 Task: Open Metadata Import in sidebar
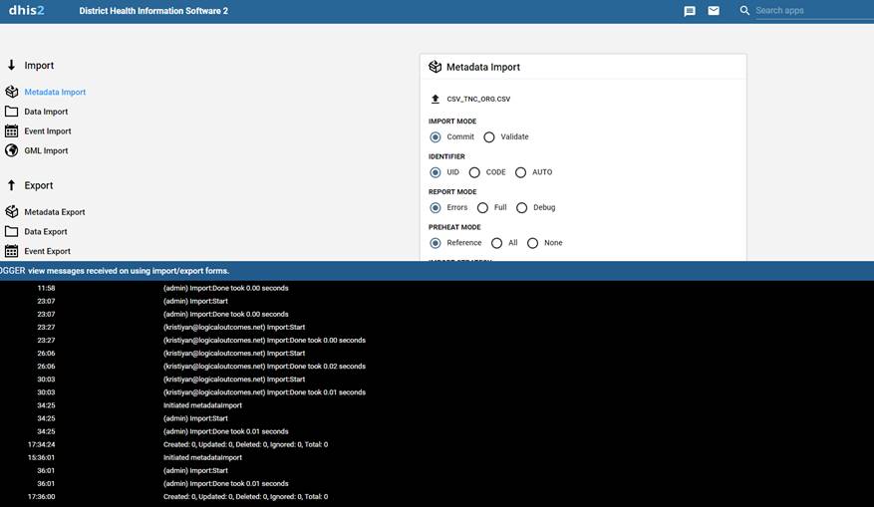pyautogui.click(x=55, y=92)
